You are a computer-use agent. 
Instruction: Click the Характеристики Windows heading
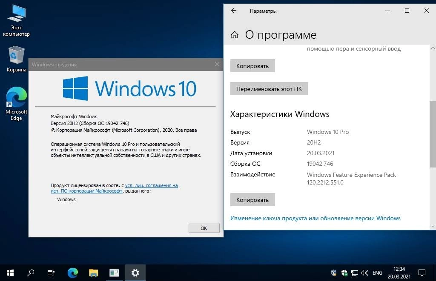[280, 114]
